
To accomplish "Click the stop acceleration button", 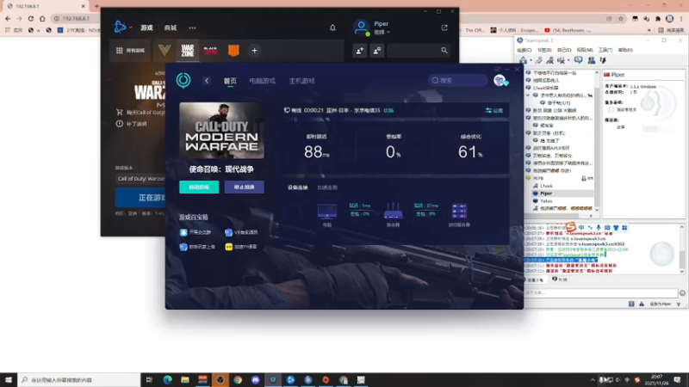I will [245, 187].
